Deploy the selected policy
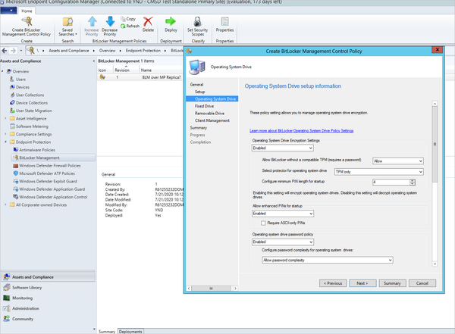This screenshot has width=455, height=334. 171,24
